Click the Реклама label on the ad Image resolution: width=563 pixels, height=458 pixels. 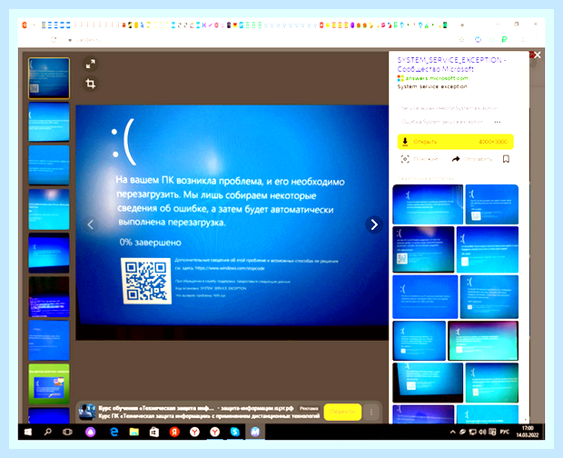click(x=309, y=408)
